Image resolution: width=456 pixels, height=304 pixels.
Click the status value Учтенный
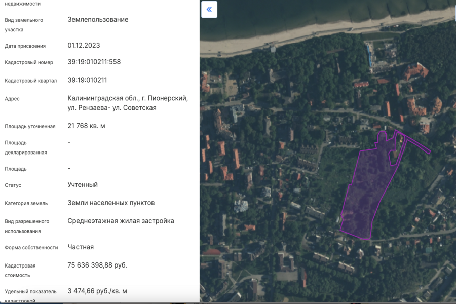point(83,185)
